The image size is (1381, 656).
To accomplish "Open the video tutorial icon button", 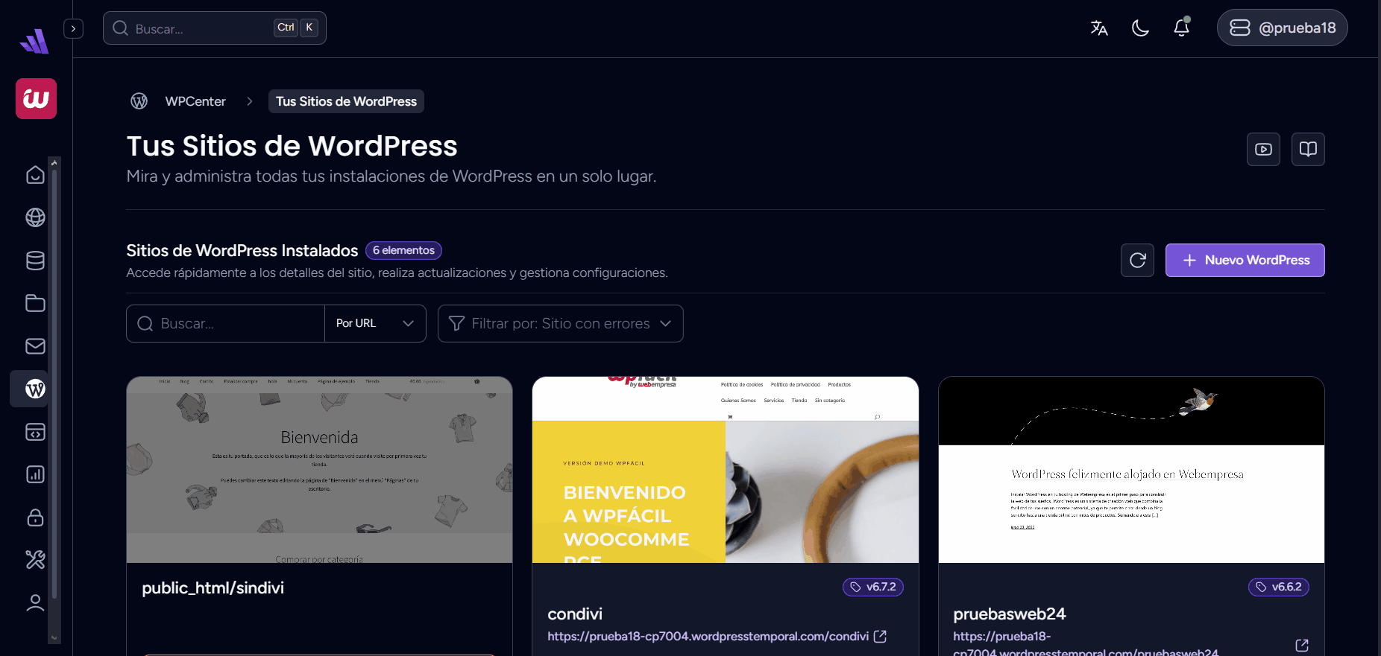I will click(x=1263, y=150).
